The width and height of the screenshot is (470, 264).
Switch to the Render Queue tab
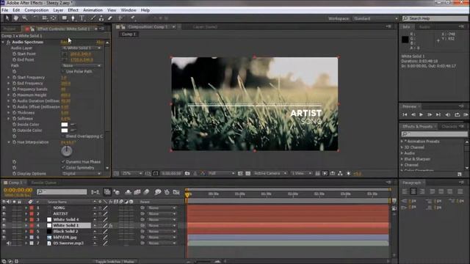pos(44,183)
